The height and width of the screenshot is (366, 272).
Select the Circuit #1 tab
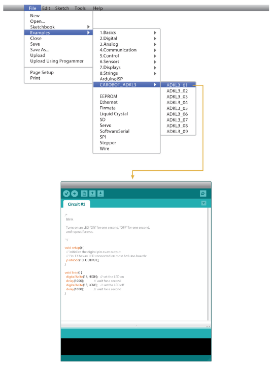(x=77, y=204)
